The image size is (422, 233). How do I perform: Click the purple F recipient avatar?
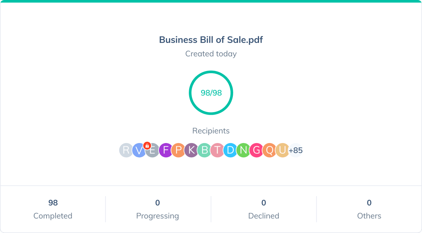click(166, 150)
